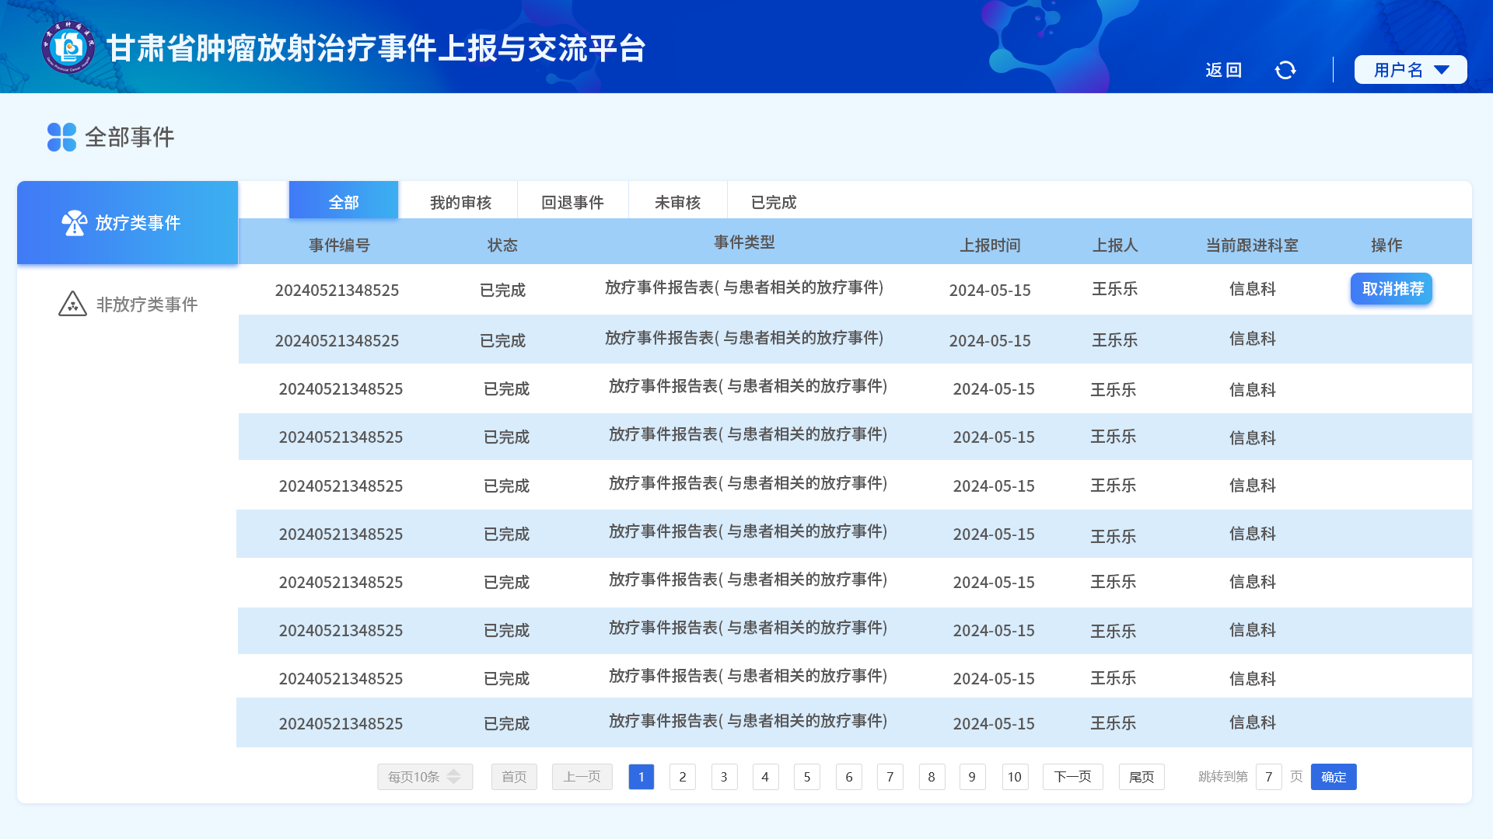Click the 状态 column header
This screenshot has height=839, width=1493.
point(502,245)
